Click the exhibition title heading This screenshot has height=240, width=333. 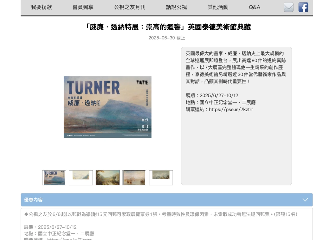pos(167,27)
